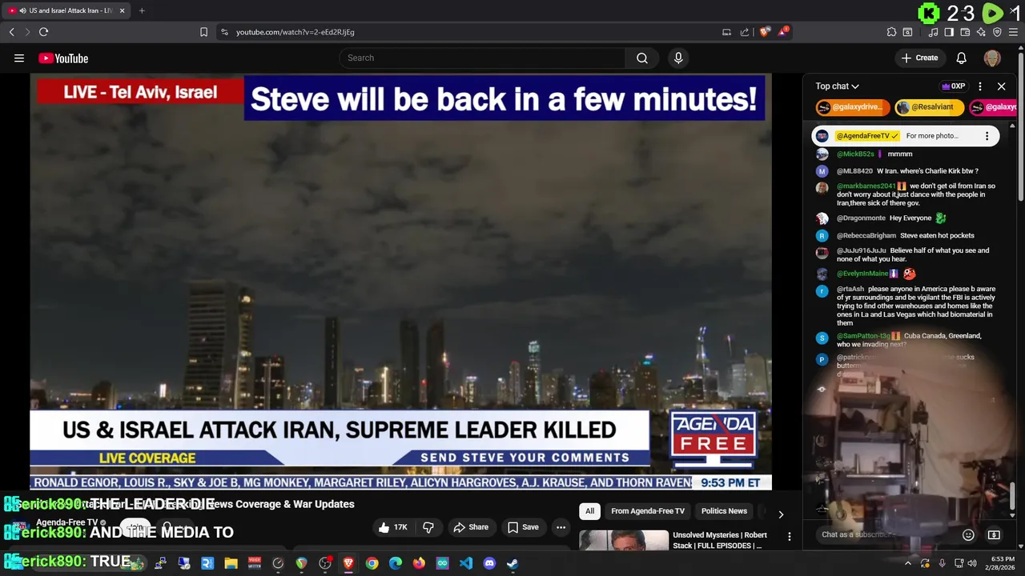Open the Top chat dropdown

point(837,86)
